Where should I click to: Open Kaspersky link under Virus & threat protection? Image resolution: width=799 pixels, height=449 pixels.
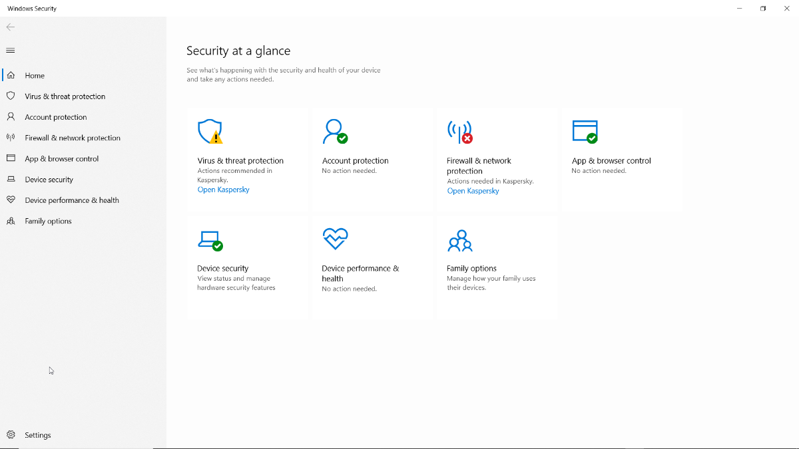coord(223,190)
